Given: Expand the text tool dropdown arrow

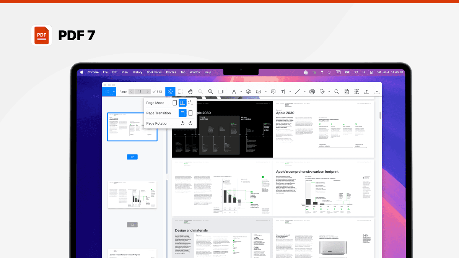Looking at the screenshot, I should click(290, 92).
